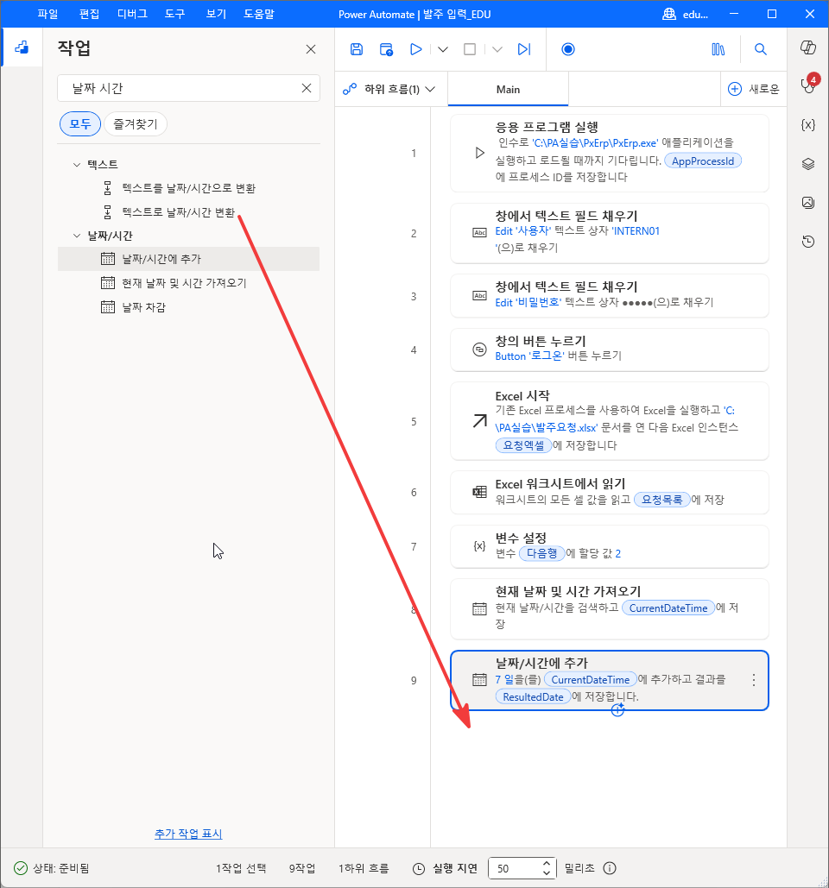Open the dropdown arrow beside the stop button
This screenshot has height=888, width=829.
[497, 49]
